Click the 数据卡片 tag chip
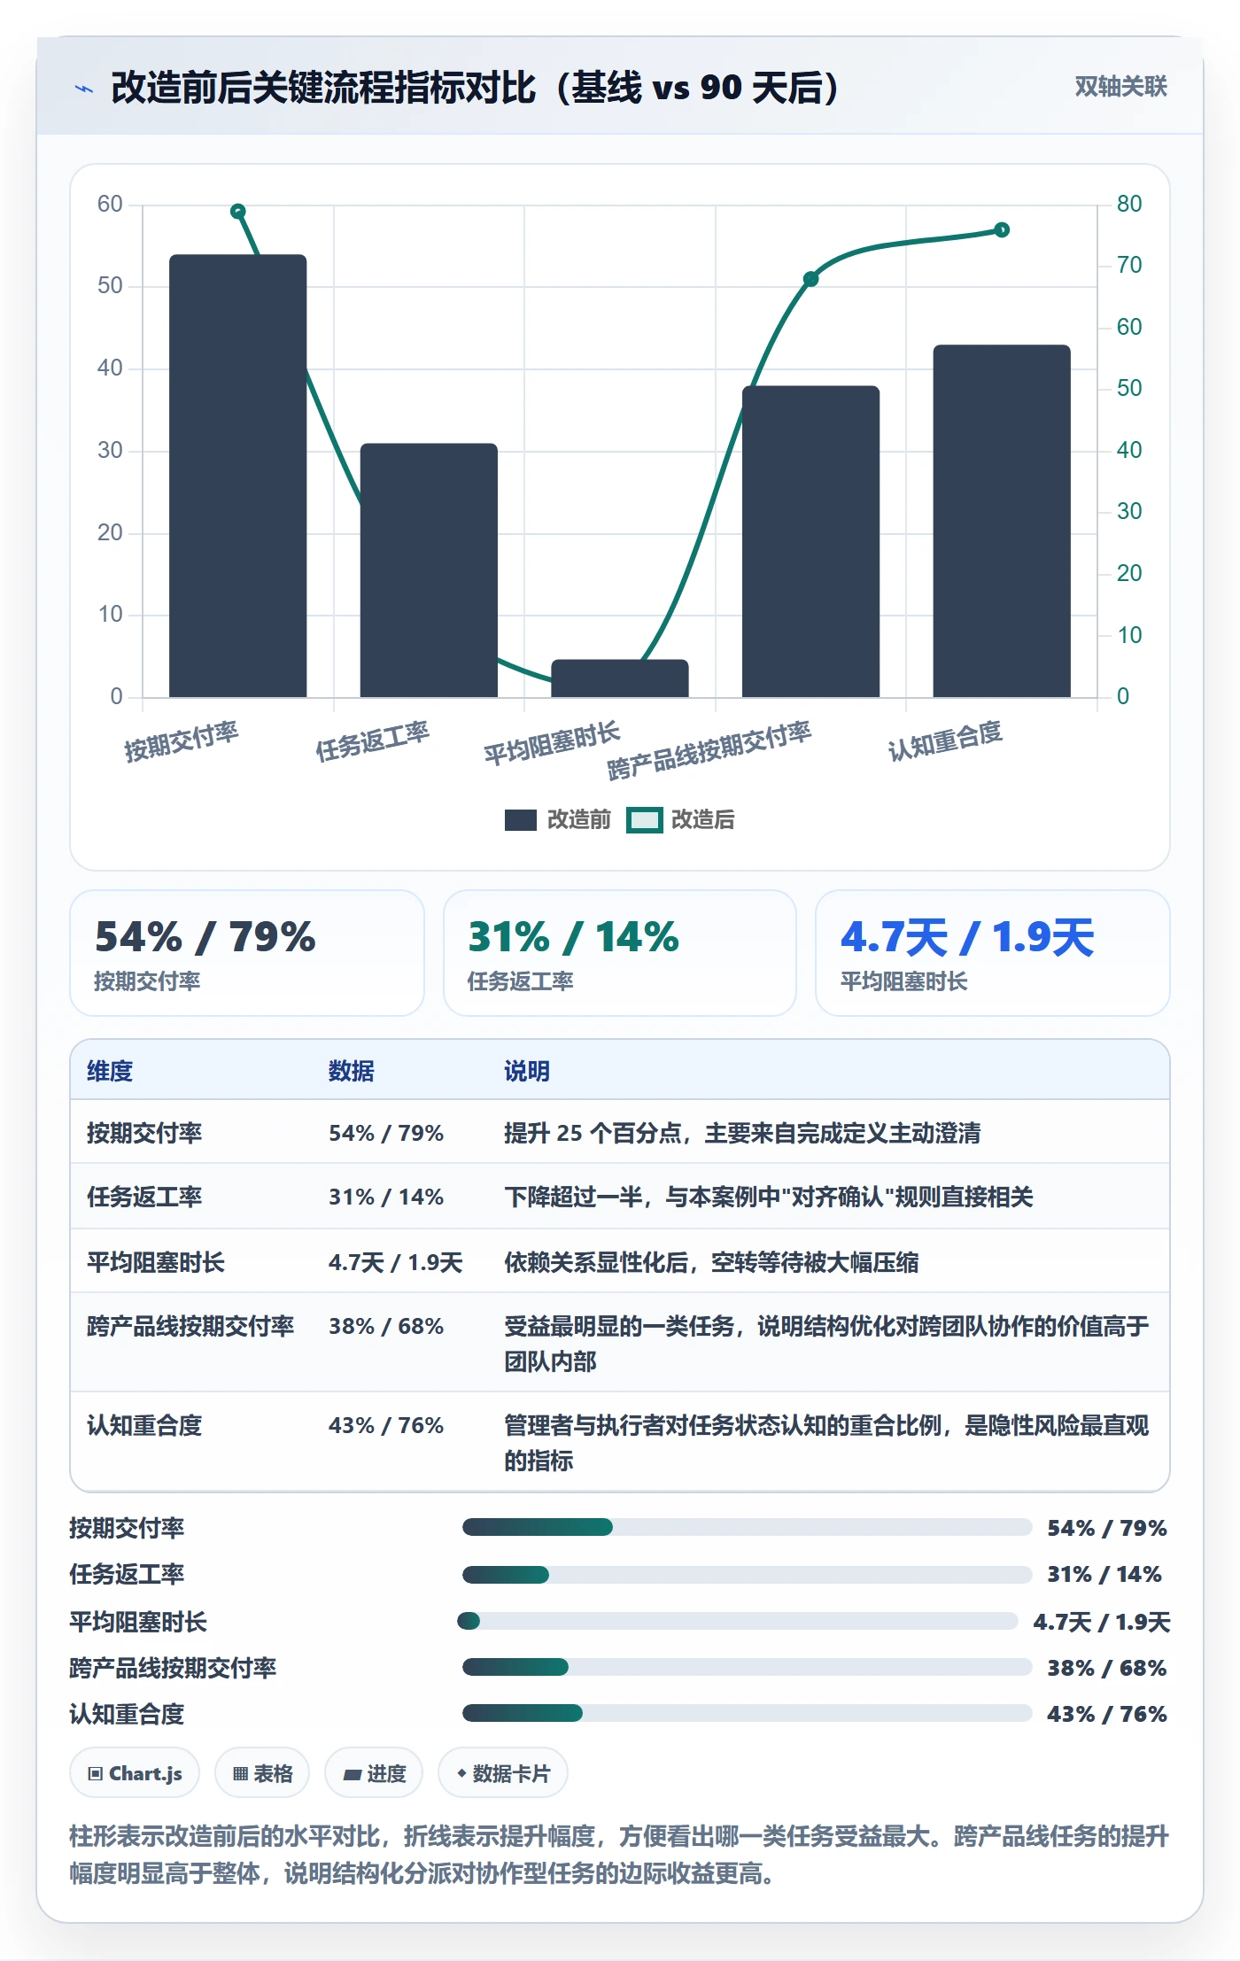 click(x=503, y=1773)
